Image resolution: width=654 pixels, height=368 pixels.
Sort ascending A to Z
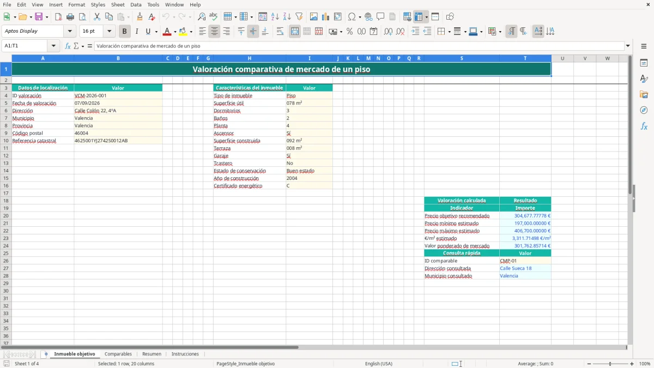(x=275, y=17)
